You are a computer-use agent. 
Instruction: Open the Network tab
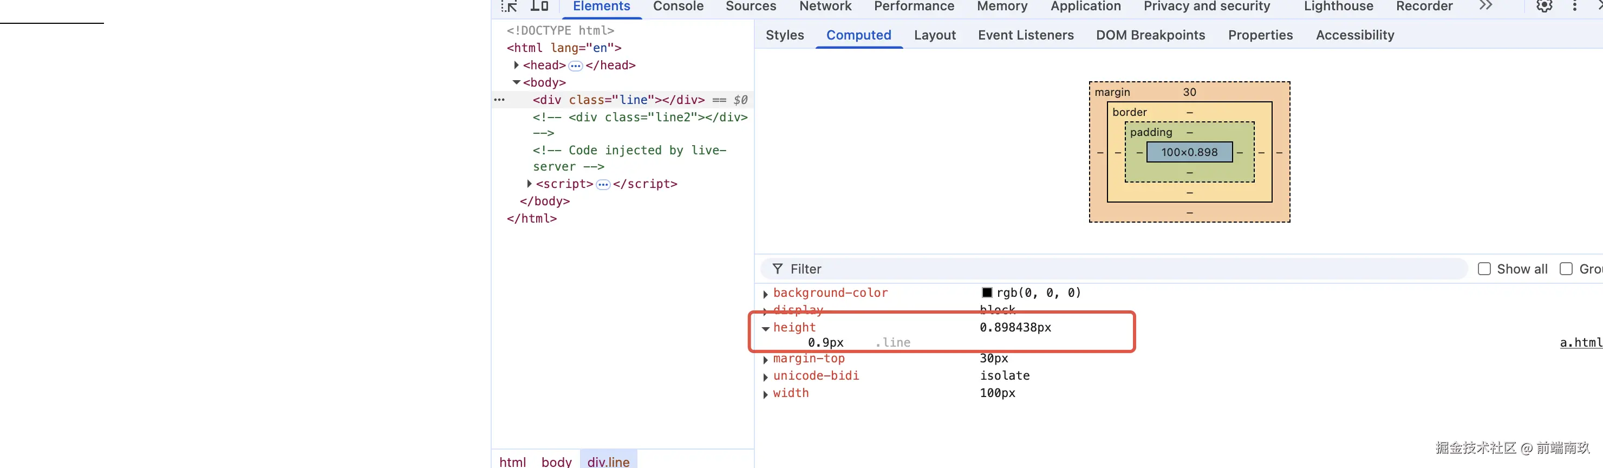click(825, 6)
